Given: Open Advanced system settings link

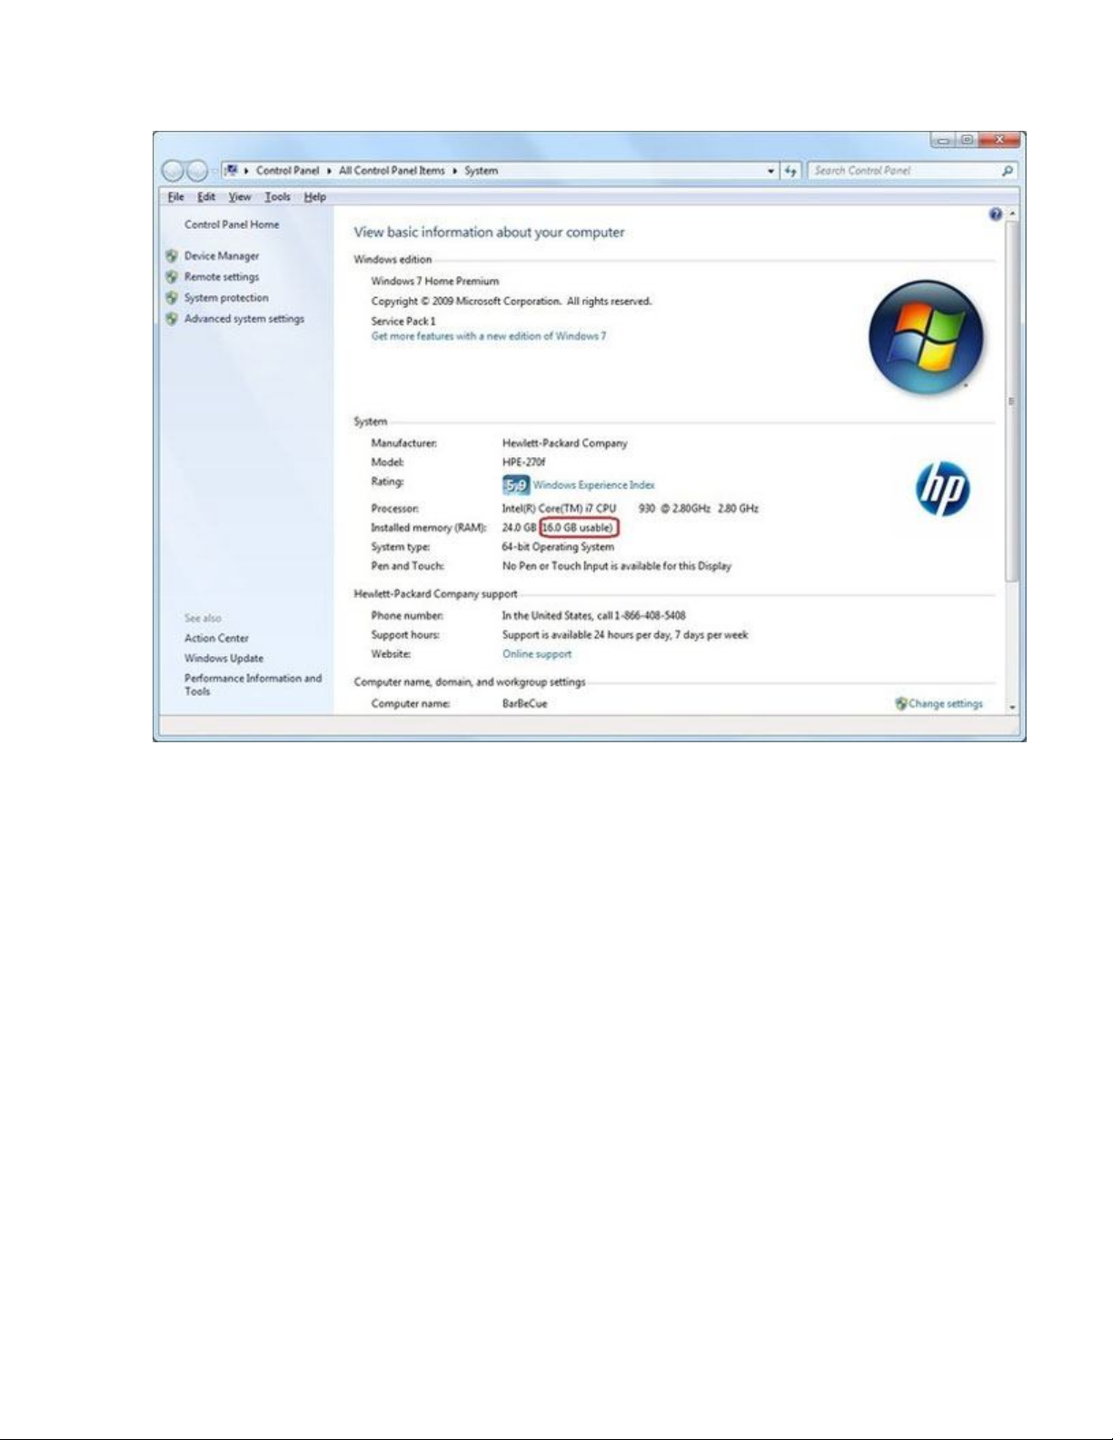Looking at the screenshot, I should click(244, 319).
